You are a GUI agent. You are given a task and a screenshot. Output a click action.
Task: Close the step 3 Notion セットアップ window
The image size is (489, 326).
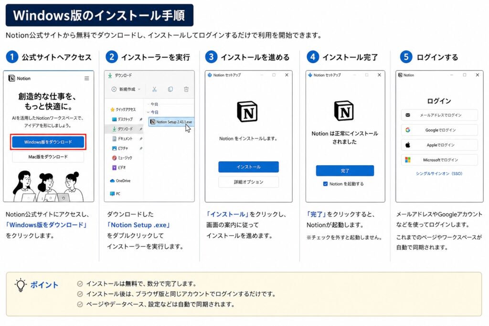click(287, 75)
